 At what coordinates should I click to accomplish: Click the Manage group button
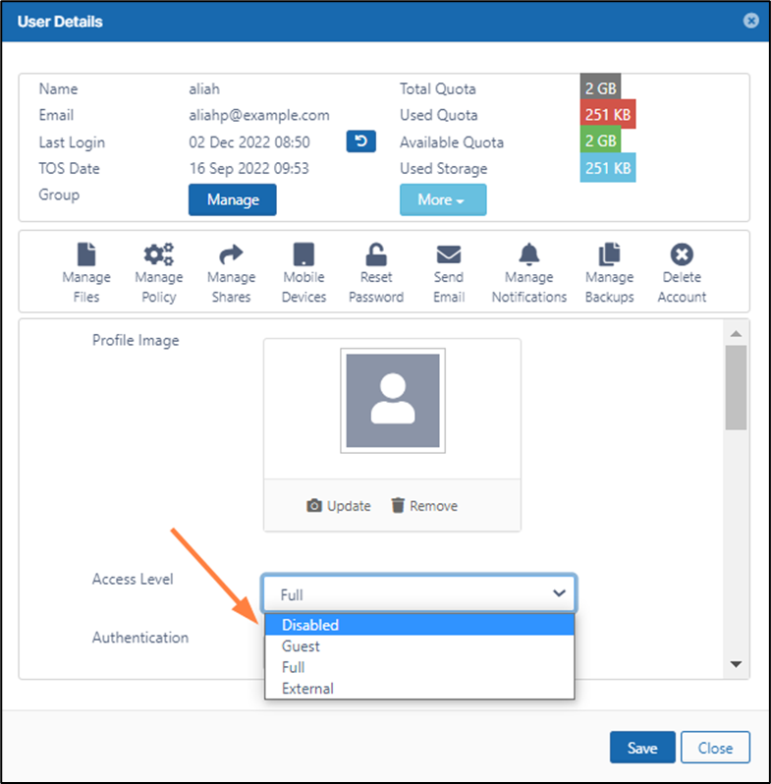click(x=233, y=199)
